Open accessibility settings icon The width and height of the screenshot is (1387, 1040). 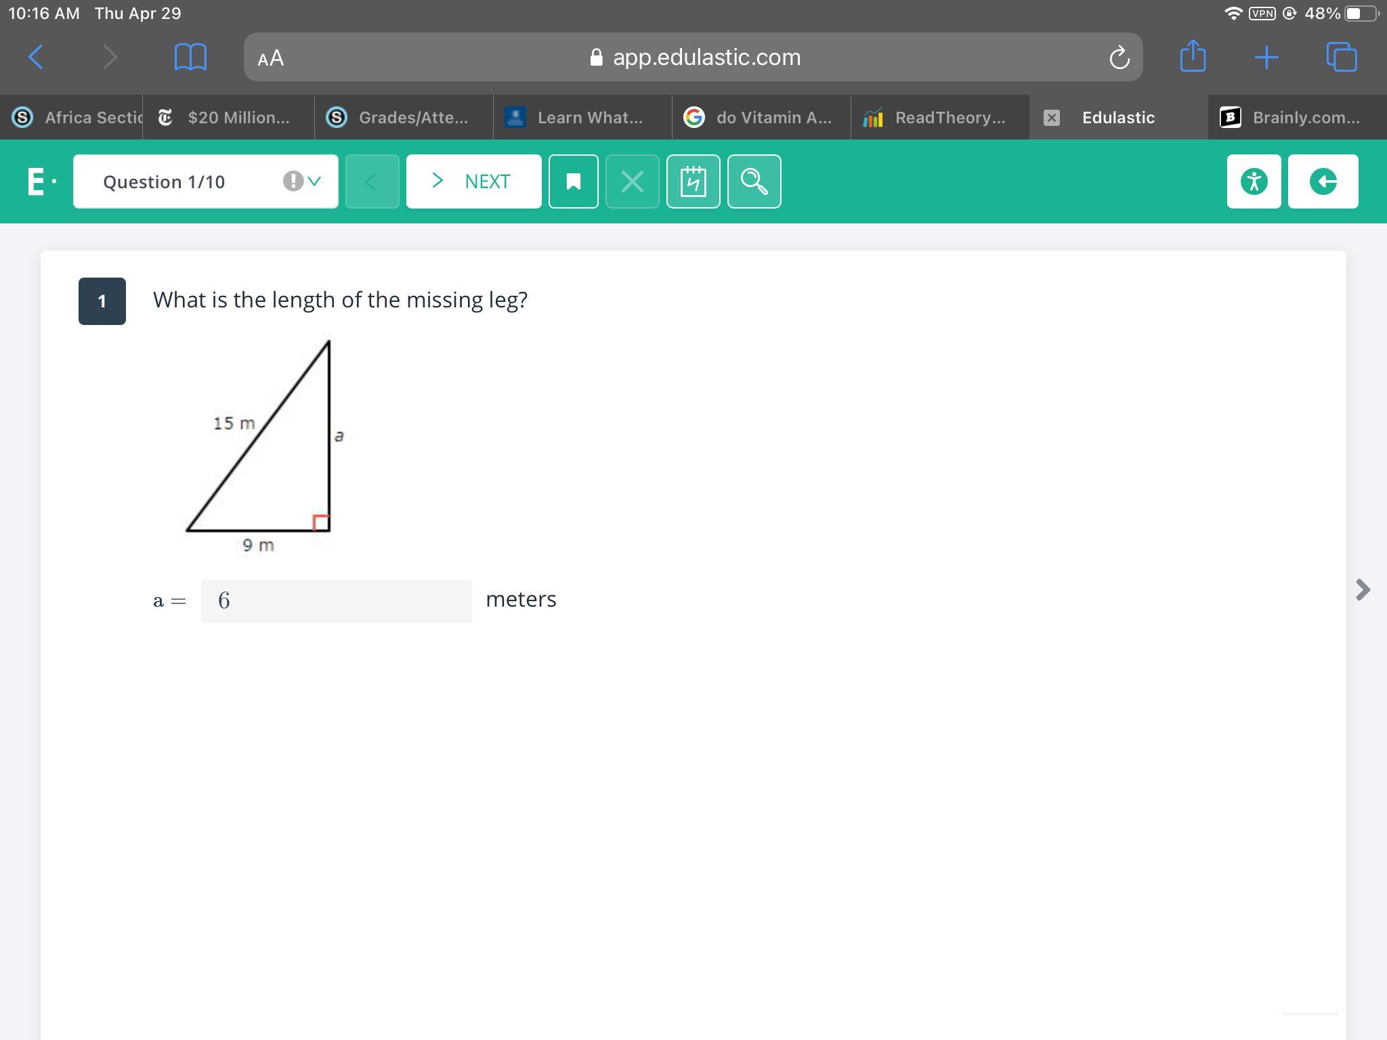click(x=1254, y=181)
